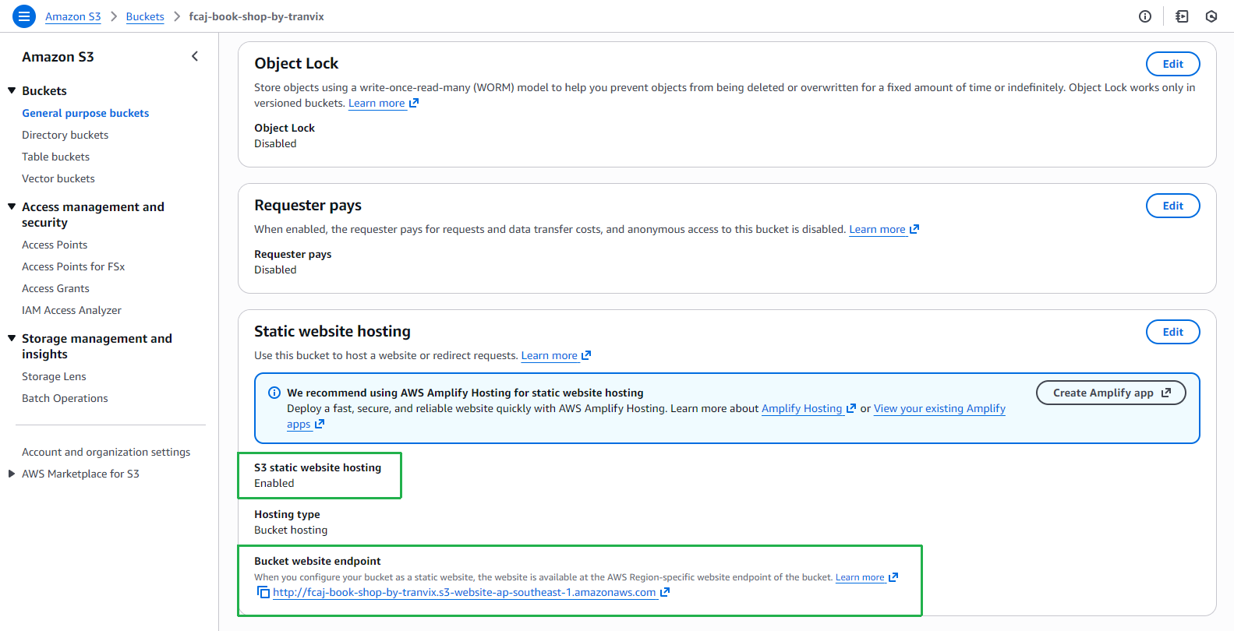Click the Object Lock Disabled status

(275, 143)
